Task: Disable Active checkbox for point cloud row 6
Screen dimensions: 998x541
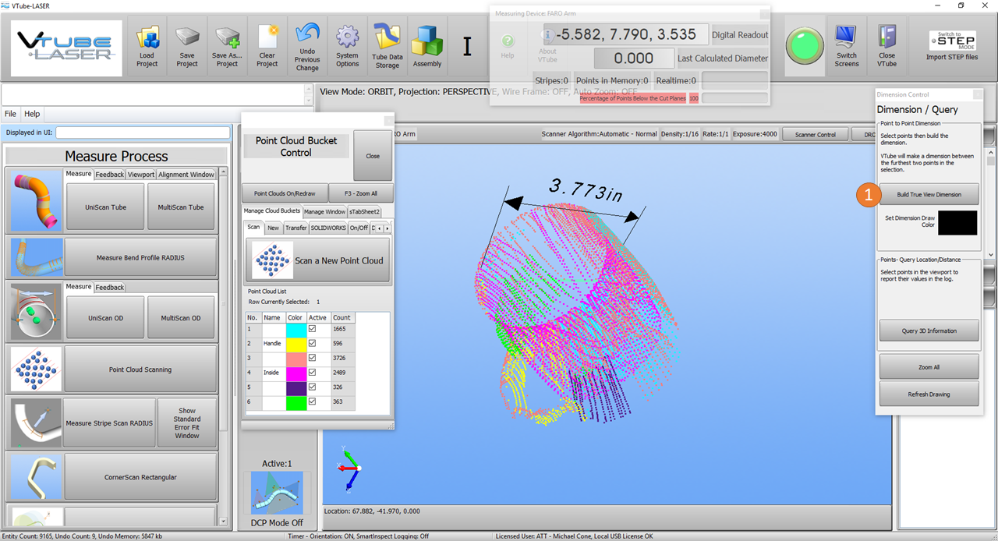Action: [x=312, y=402]
